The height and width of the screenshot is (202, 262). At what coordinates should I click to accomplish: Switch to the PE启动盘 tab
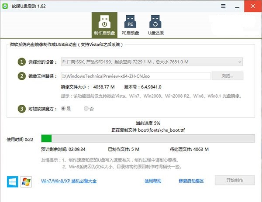[x=130, y=25]
